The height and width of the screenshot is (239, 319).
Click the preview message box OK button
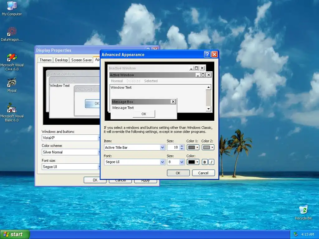tap(144, 114)
